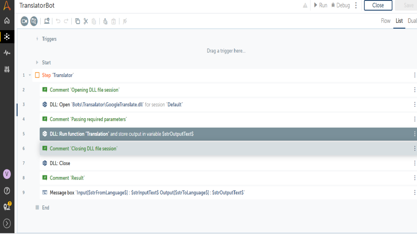Viewport: 417px width, 234px height.
Task: Switch to the Flow view tab
Action: click(385, 21)
